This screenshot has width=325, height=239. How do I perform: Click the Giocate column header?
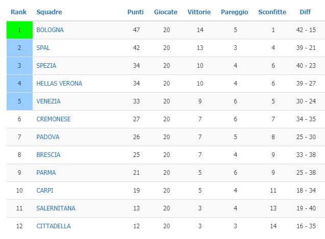pyautogui.click(x=166, y=12)
